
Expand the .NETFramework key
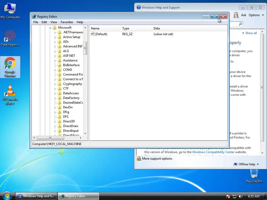click(55, 33)
